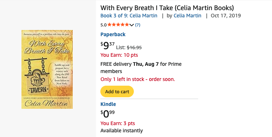Click the $0.99 Kindle price
Viewport: 272px width, 137px height.
pos(108,114)
